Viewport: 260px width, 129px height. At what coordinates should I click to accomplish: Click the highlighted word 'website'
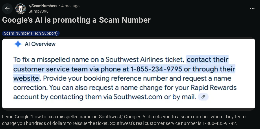(26, 78)
